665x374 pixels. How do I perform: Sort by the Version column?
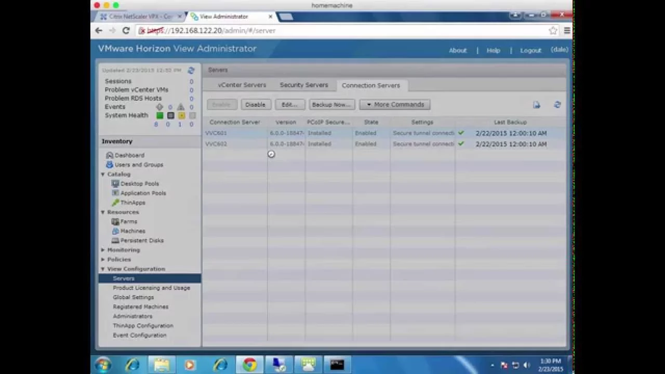pyautogui.click(x=286, y=122)
